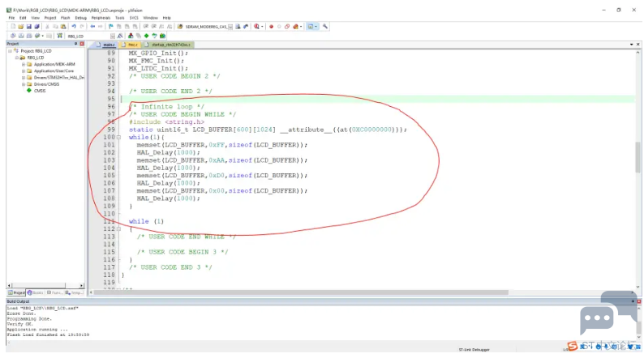Screen dimensions: 644x358
Task: Click the Find in Files icon
Action: tap(180, 27)
